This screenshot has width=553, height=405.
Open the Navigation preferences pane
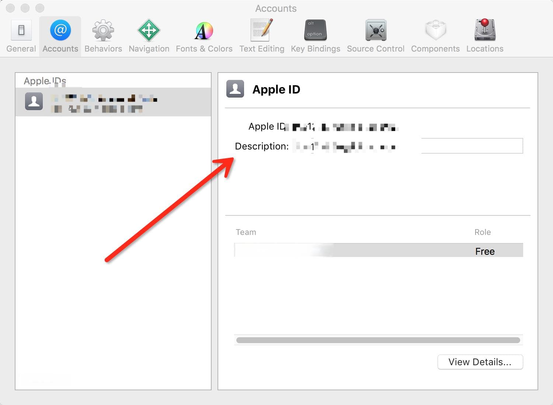149,36
